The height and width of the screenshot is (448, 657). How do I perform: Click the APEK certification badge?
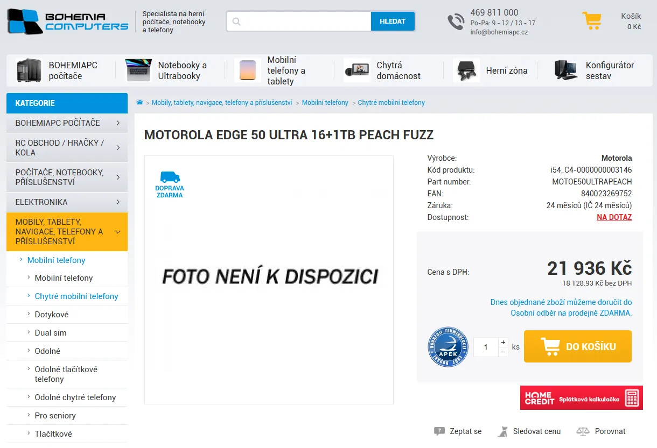coord(448,347)
